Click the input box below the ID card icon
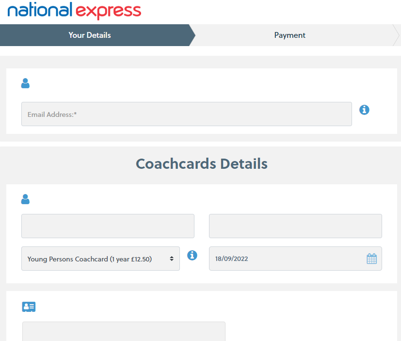Screen dimensions: 401x341 coord(124,331)
